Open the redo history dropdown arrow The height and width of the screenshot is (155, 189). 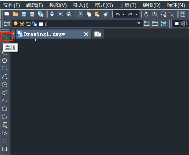[136, 14]
